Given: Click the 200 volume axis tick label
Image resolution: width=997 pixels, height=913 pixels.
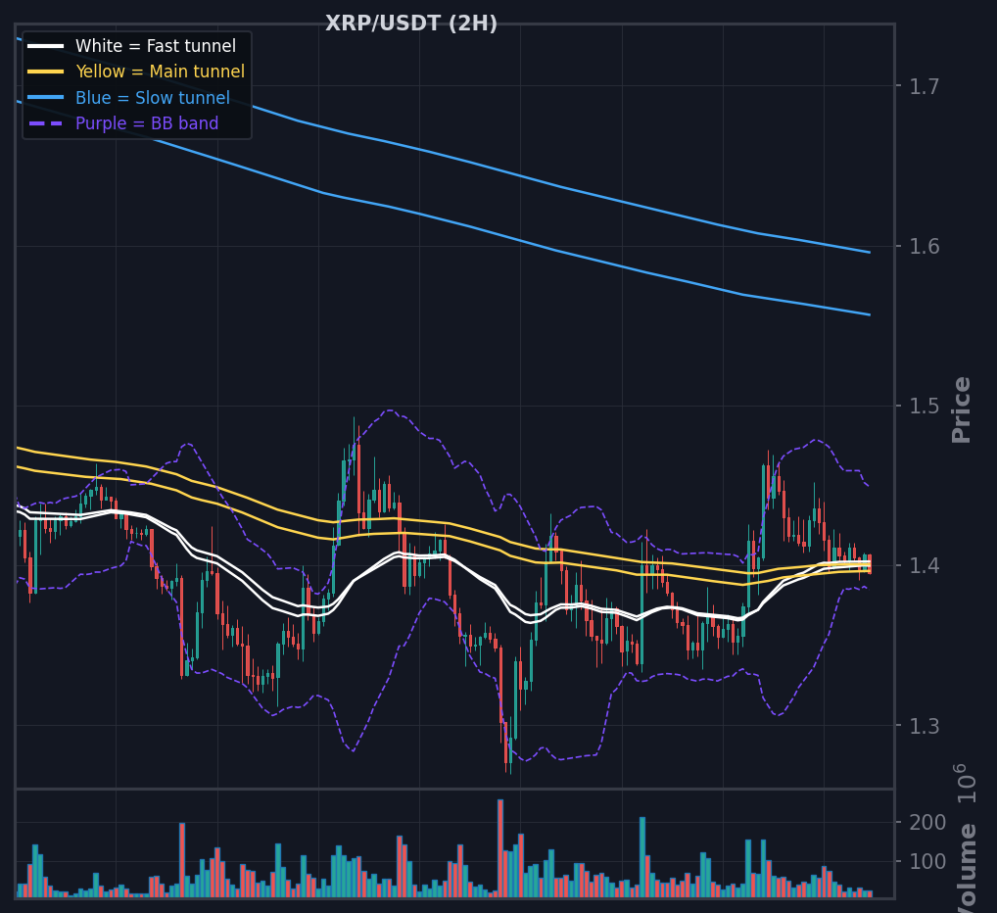Looking at the screenshot, I should (927, 823).
